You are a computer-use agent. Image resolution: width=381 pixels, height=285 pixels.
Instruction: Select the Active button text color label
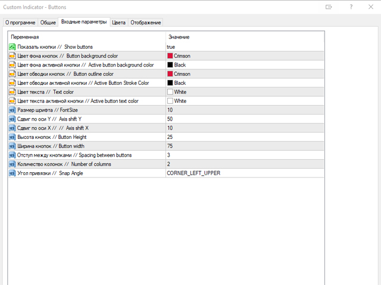[x=78, y=101]
